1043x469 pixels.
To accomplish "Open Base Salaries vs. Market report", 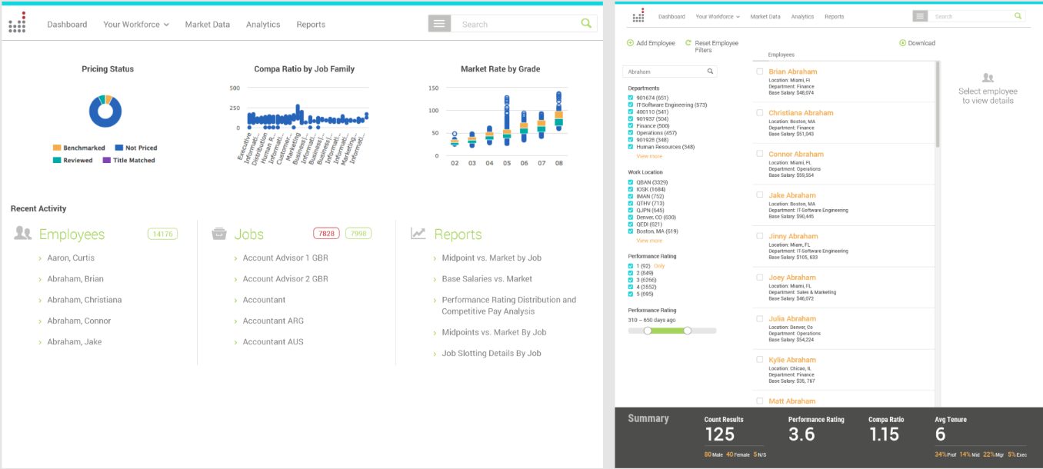I will [x=487, y=279].
